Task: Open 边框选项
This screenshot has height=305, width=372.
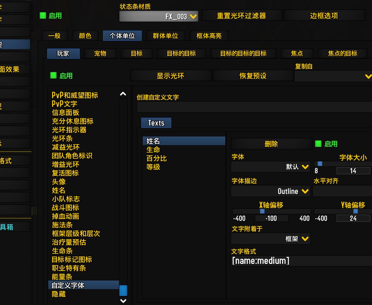Action: pos(324,15)
